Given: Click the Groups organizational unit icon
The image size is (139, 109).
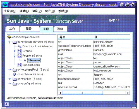Looking at the screenshot, I should coord(20,51).
